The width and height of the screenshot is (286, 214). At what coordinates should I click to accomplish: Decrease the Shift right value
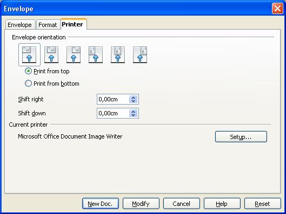click(x=133, y=101)
